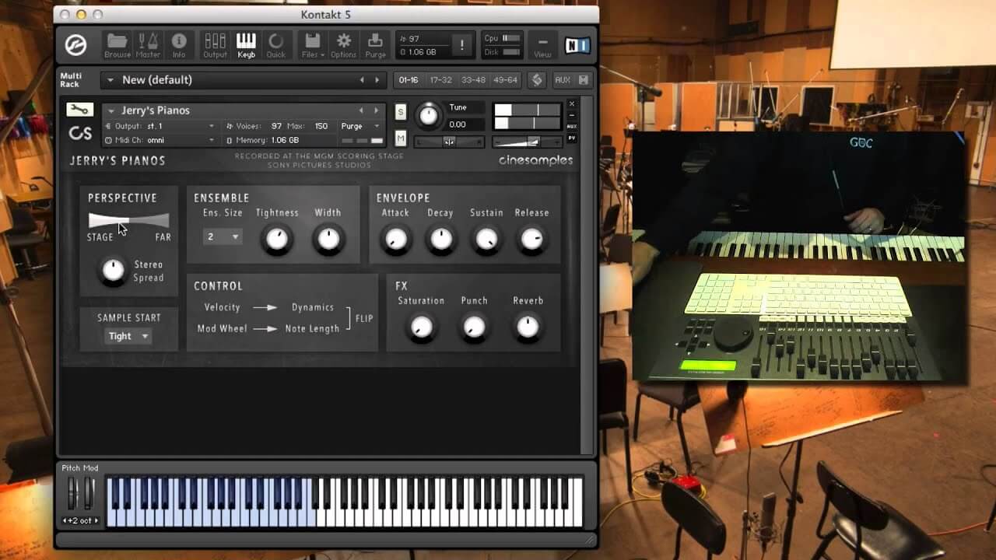
Task: Switch to the 01-16 rack page
Action: tap(409, 80)
